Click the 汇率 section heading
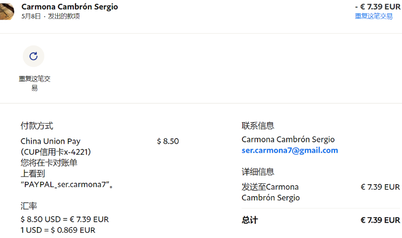The width and height of the screenshot is (402, 238). (x=29, y=206)
